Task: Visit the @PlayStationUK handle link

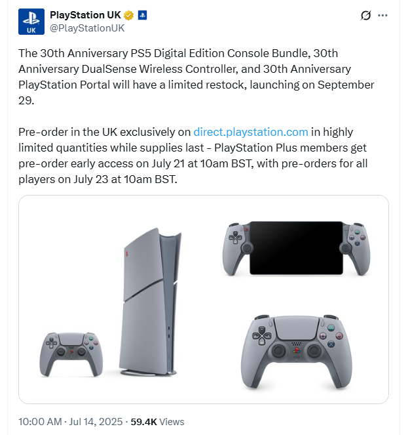Action: pyautogui.click(x=87, y=28)
